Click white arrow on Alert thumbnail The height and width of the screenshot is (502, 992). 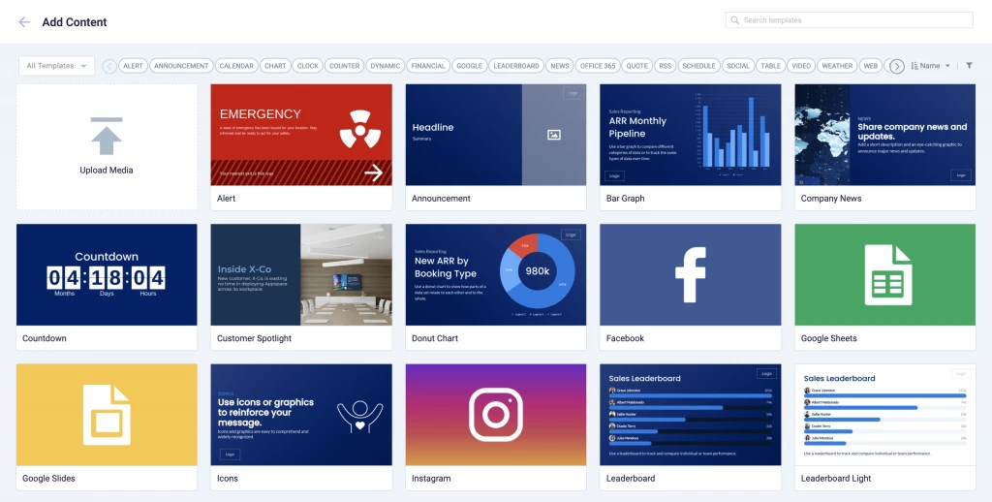tap(374, 173)
